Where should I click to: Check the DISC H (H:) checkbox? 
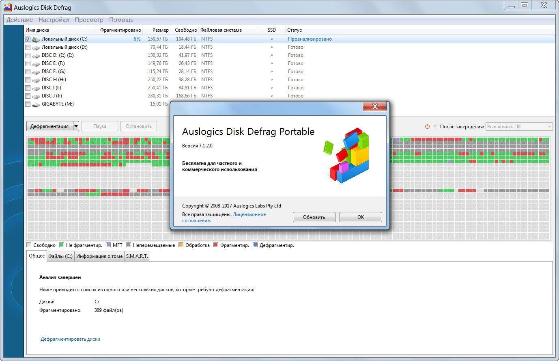coord(28,80)
